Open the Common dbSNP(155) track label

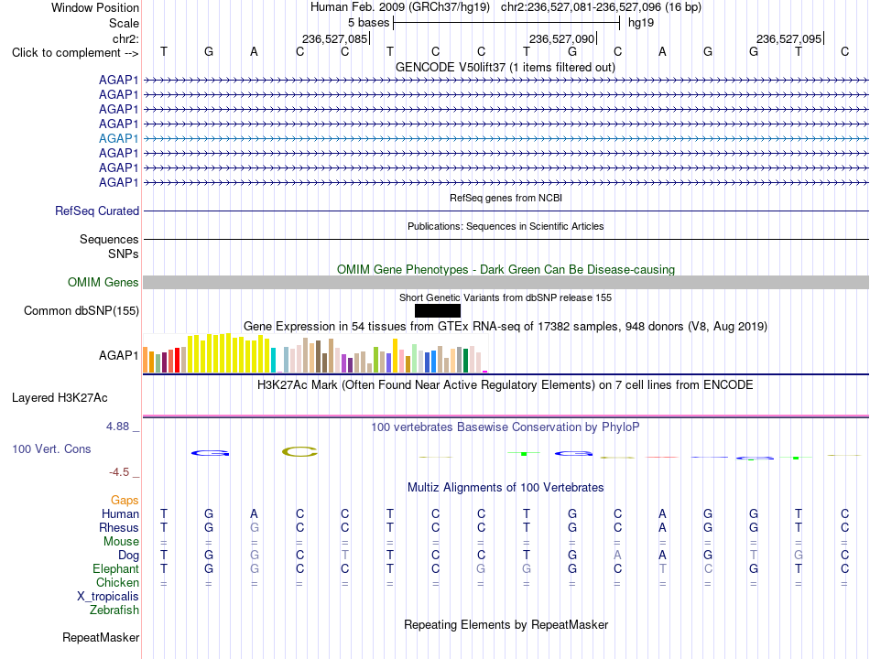pyautogui.click(x=82, y=310)
